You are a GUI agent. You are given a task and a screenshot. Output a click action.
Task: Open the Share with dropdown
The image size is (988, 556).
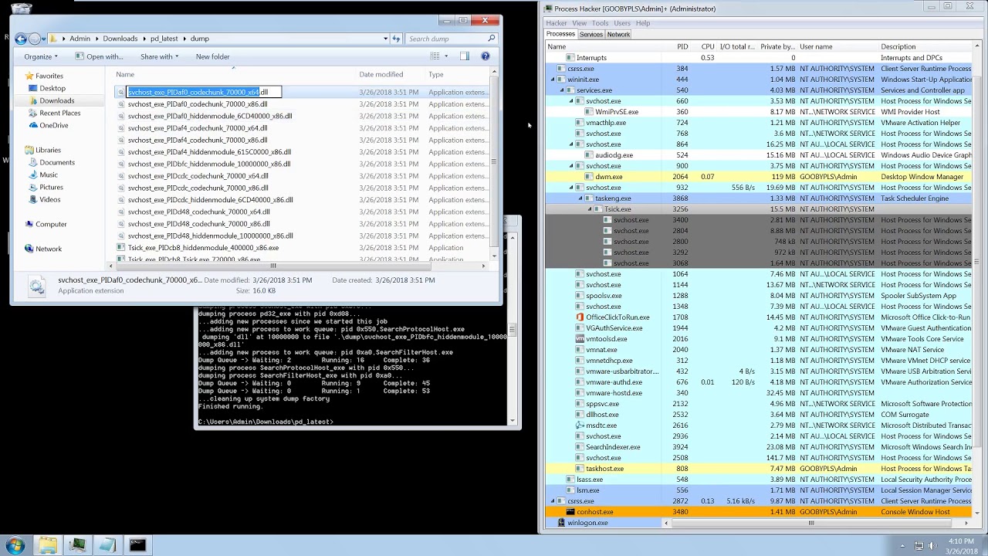[160, 56]
